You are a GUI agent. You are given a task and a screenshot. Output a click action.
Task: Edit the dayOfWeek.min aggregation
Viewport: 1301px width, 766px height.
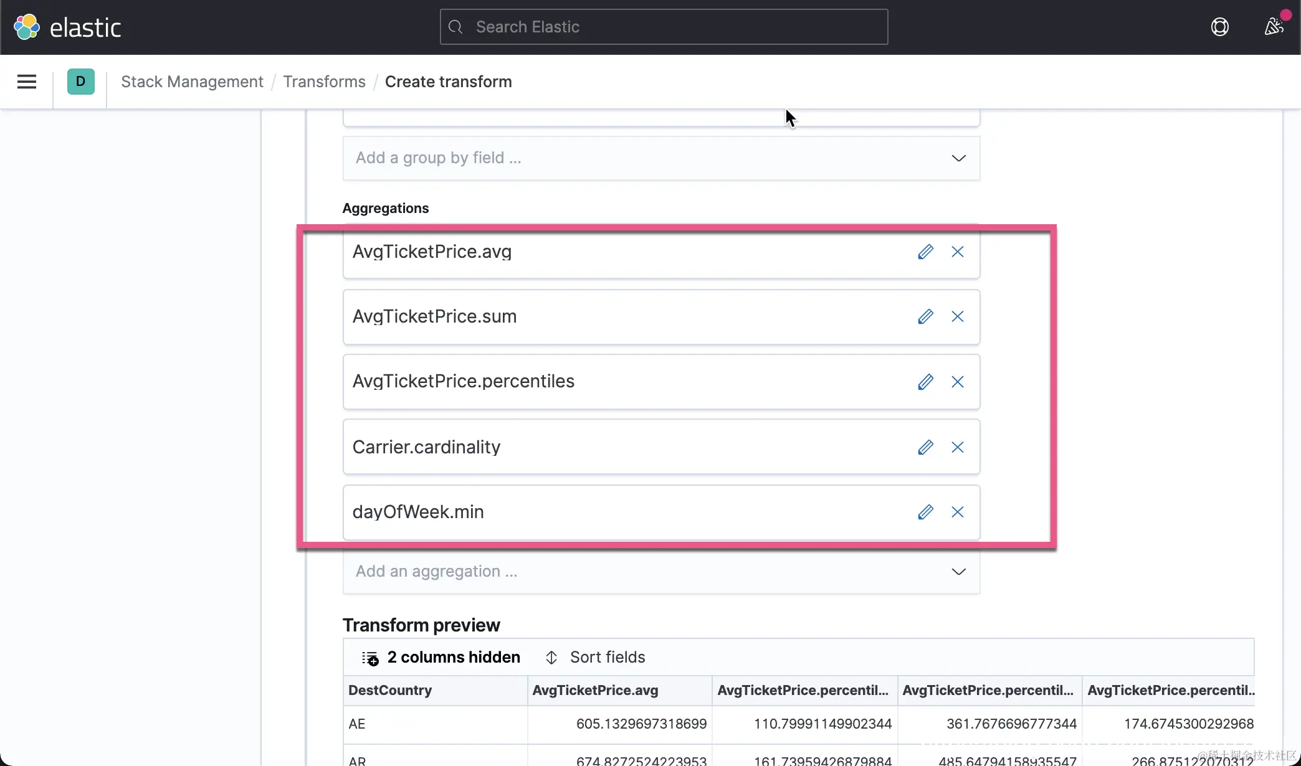coord(925,512)
